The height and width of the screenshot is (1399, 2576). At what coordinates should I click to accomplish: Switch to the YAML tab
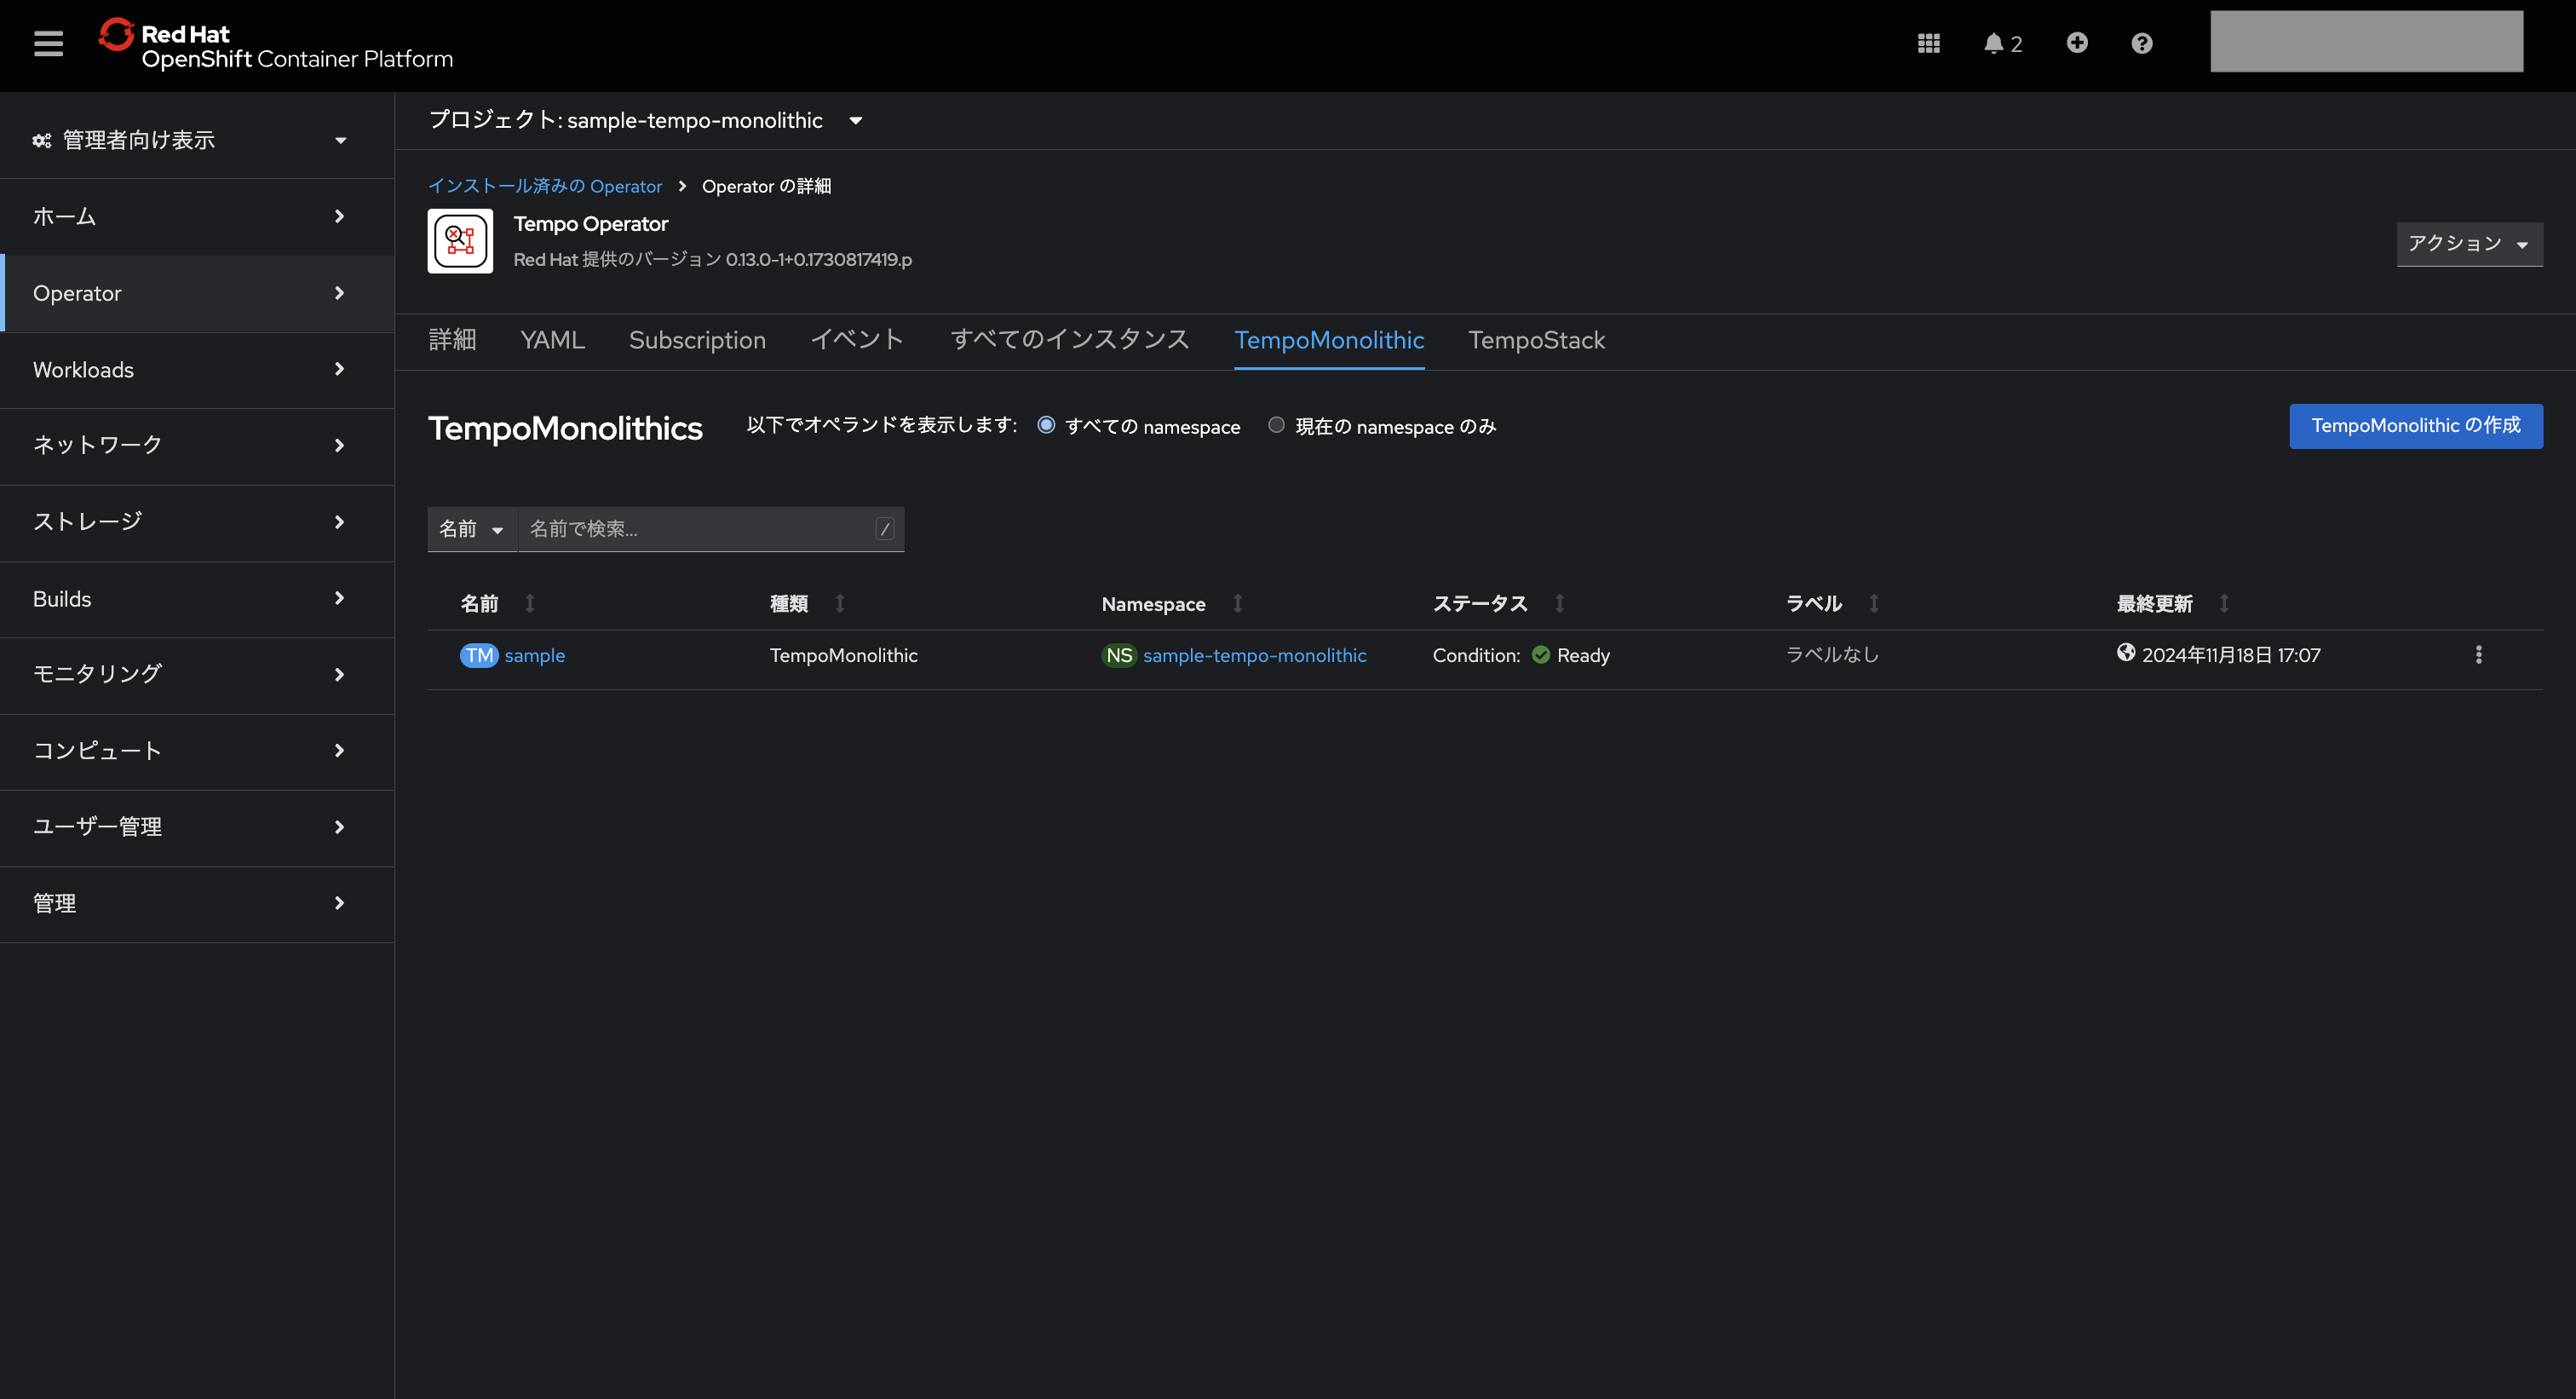point(552,340)
